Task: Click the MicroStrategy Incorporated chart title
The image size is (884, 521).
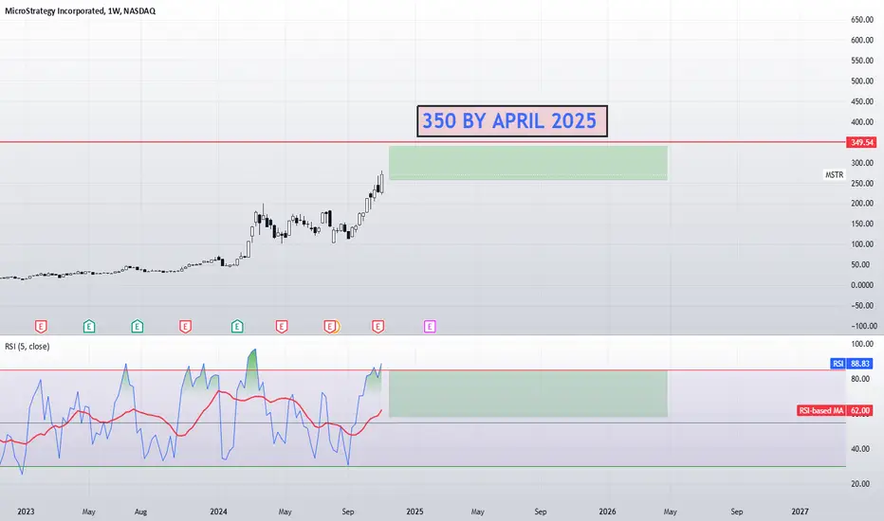Action: click(x=80, y=10)
